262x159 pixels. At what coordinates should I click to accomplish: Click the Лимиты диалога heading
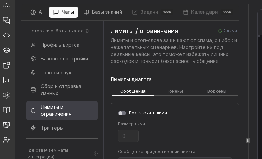131,79
